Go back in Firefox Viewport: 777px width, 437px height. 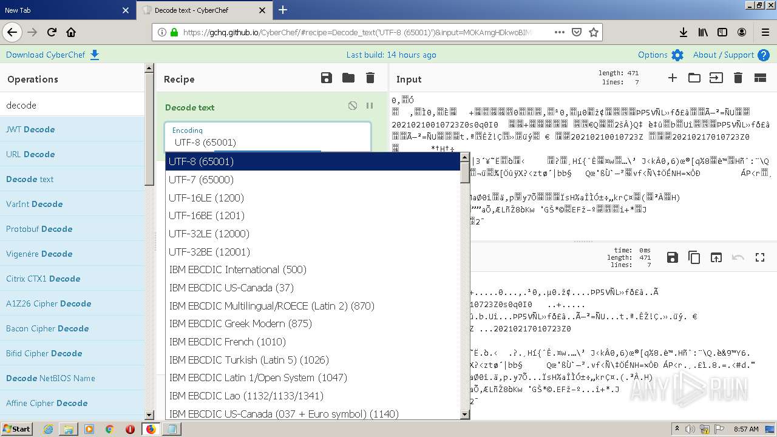tap(12, 32)
